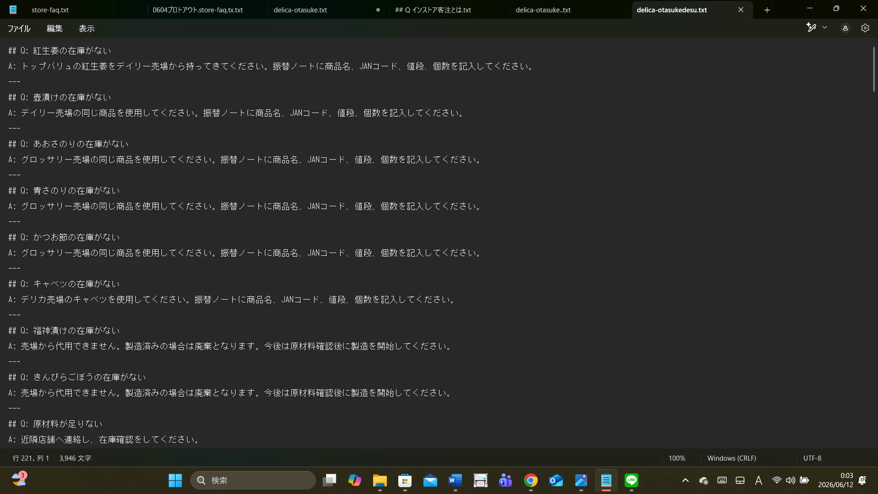Open Microsoft Store from the taskbar
Viewport: 878px width, 494px height.
(405, 480)
